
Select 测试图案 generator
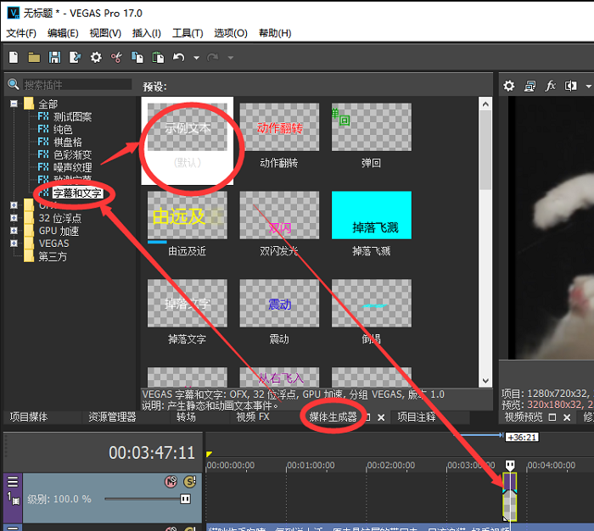(x=72, y=117)
